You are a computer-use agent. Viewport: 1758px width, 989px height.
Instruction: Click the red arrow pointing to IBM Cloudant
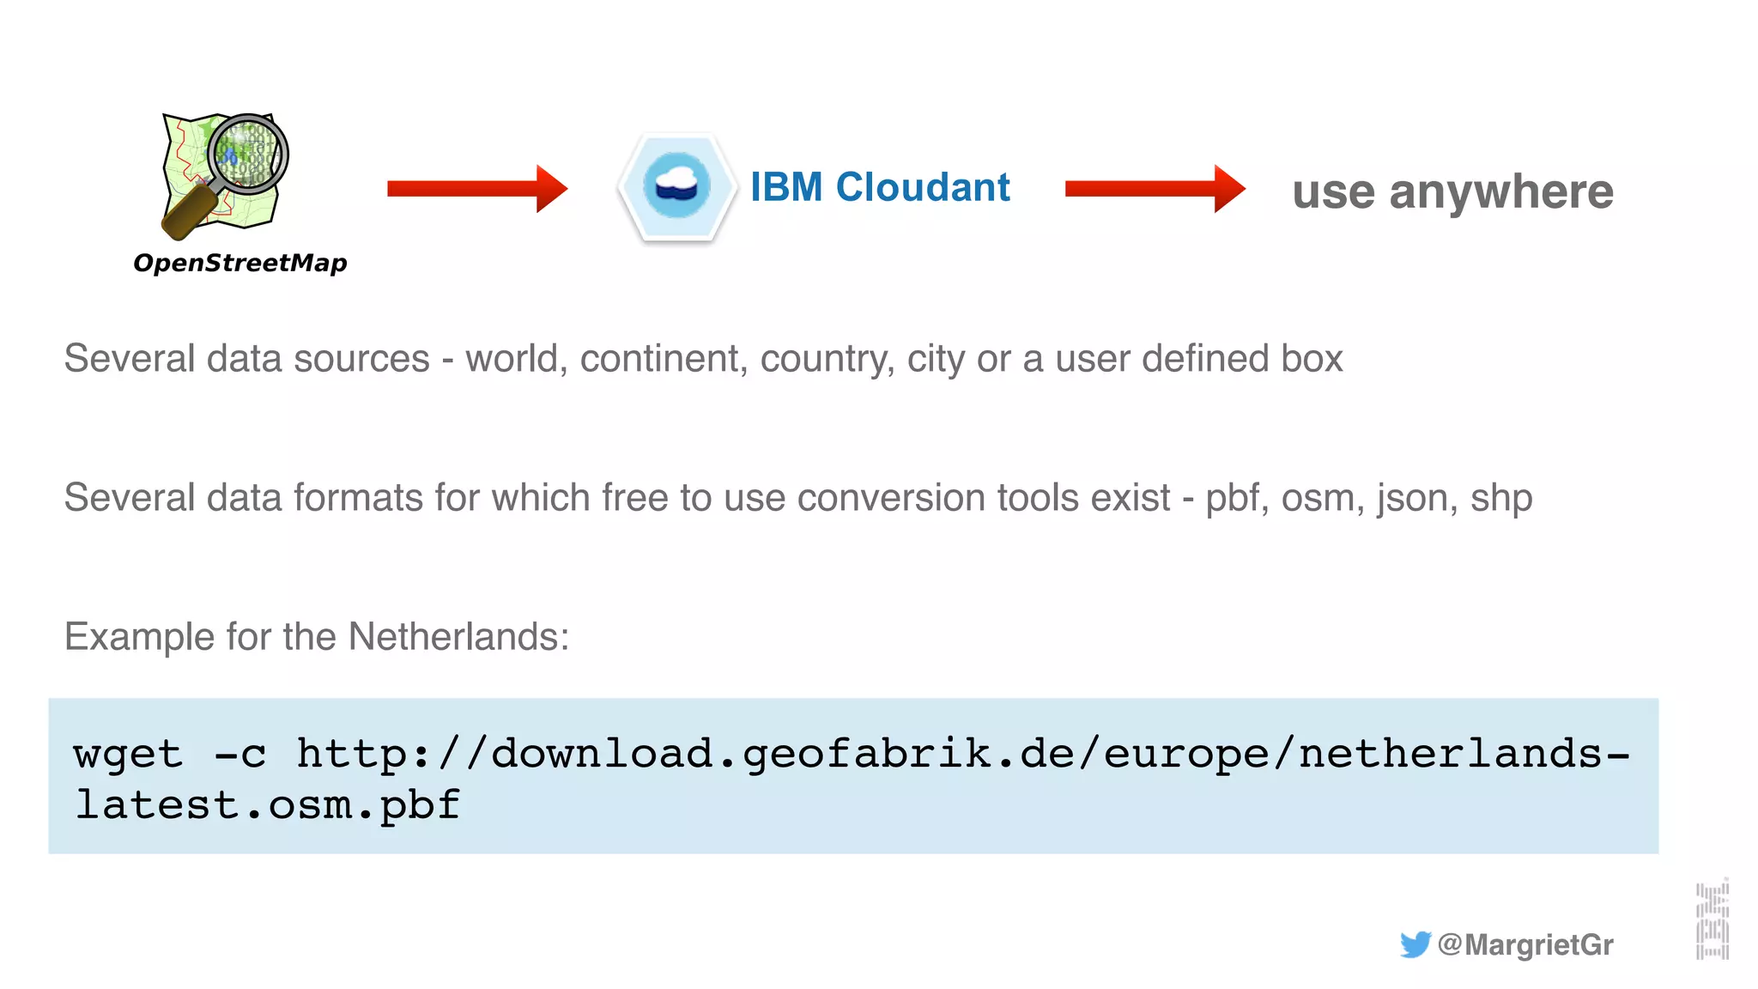click(476, 188)
